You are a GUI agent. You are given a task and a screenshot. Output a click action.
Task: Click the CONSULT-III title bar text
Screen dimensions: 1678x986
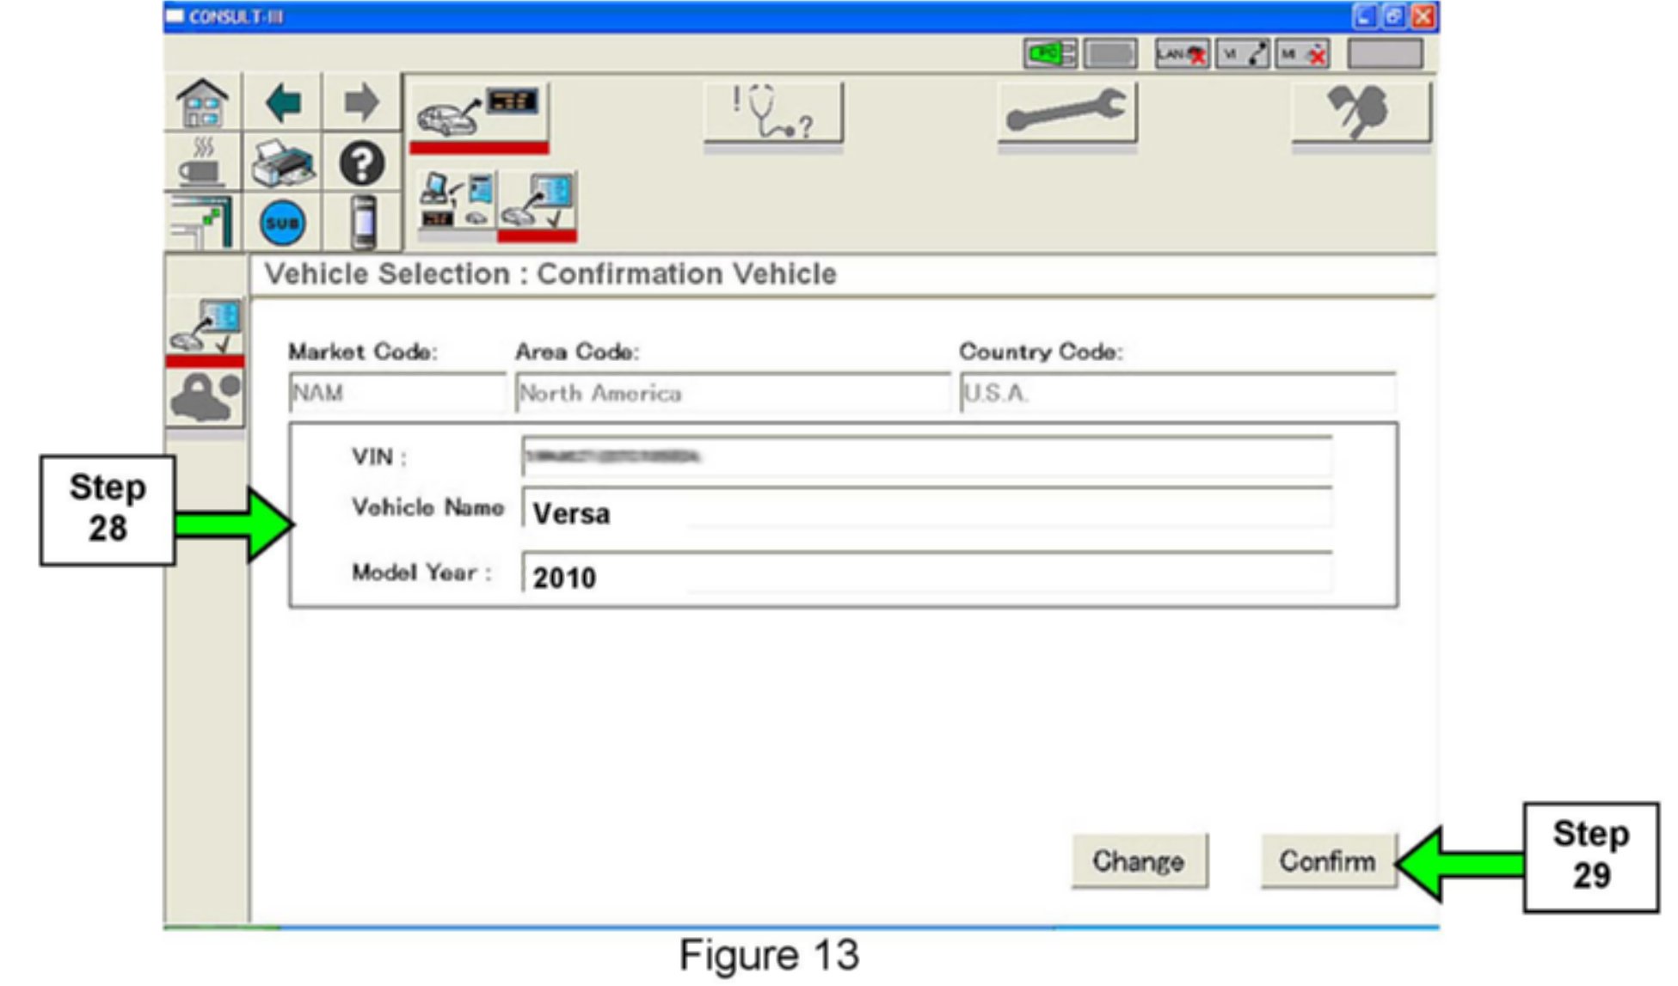(236, 17)
